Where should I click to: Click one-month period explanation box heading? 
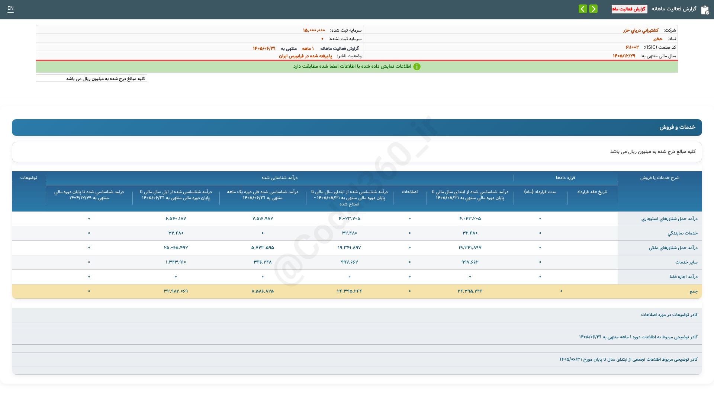[638, 337]
